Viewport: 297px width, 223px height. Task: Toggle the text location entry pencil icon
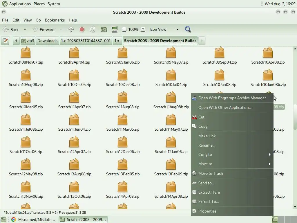(x=6, y=41)
